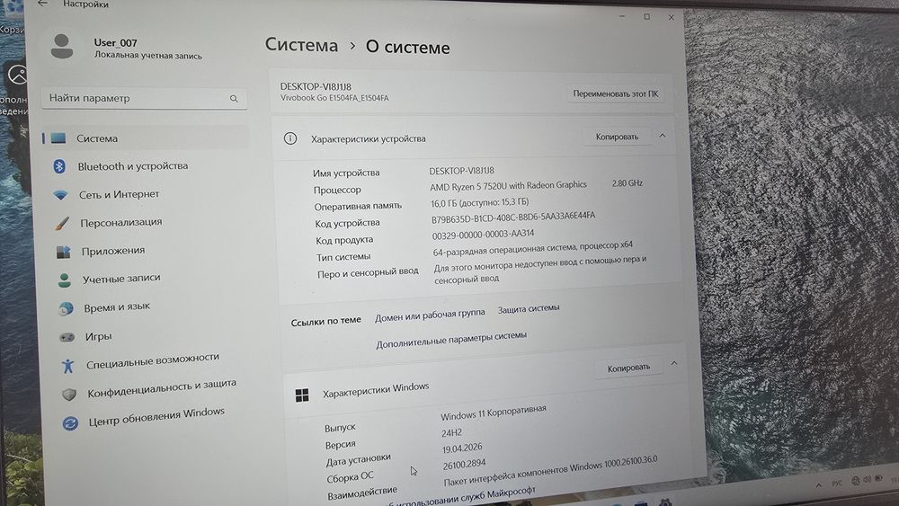The width and height of the screenshot is (899, 506).
Task: Click the paintbrush icon for Персонализация
Action: click(62, 223)
